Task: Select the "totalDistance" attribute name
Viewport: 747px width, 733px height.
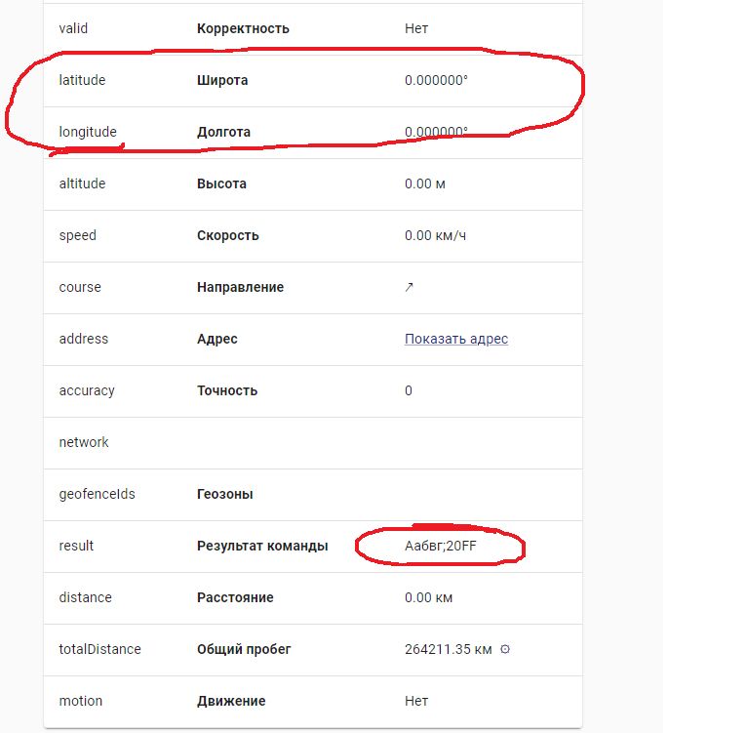Action: click(99, 649)
